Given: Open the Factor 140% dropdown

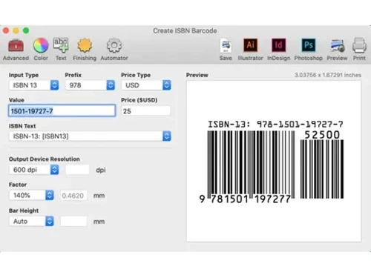Looking at the screenshot, I should click(31, 195).
